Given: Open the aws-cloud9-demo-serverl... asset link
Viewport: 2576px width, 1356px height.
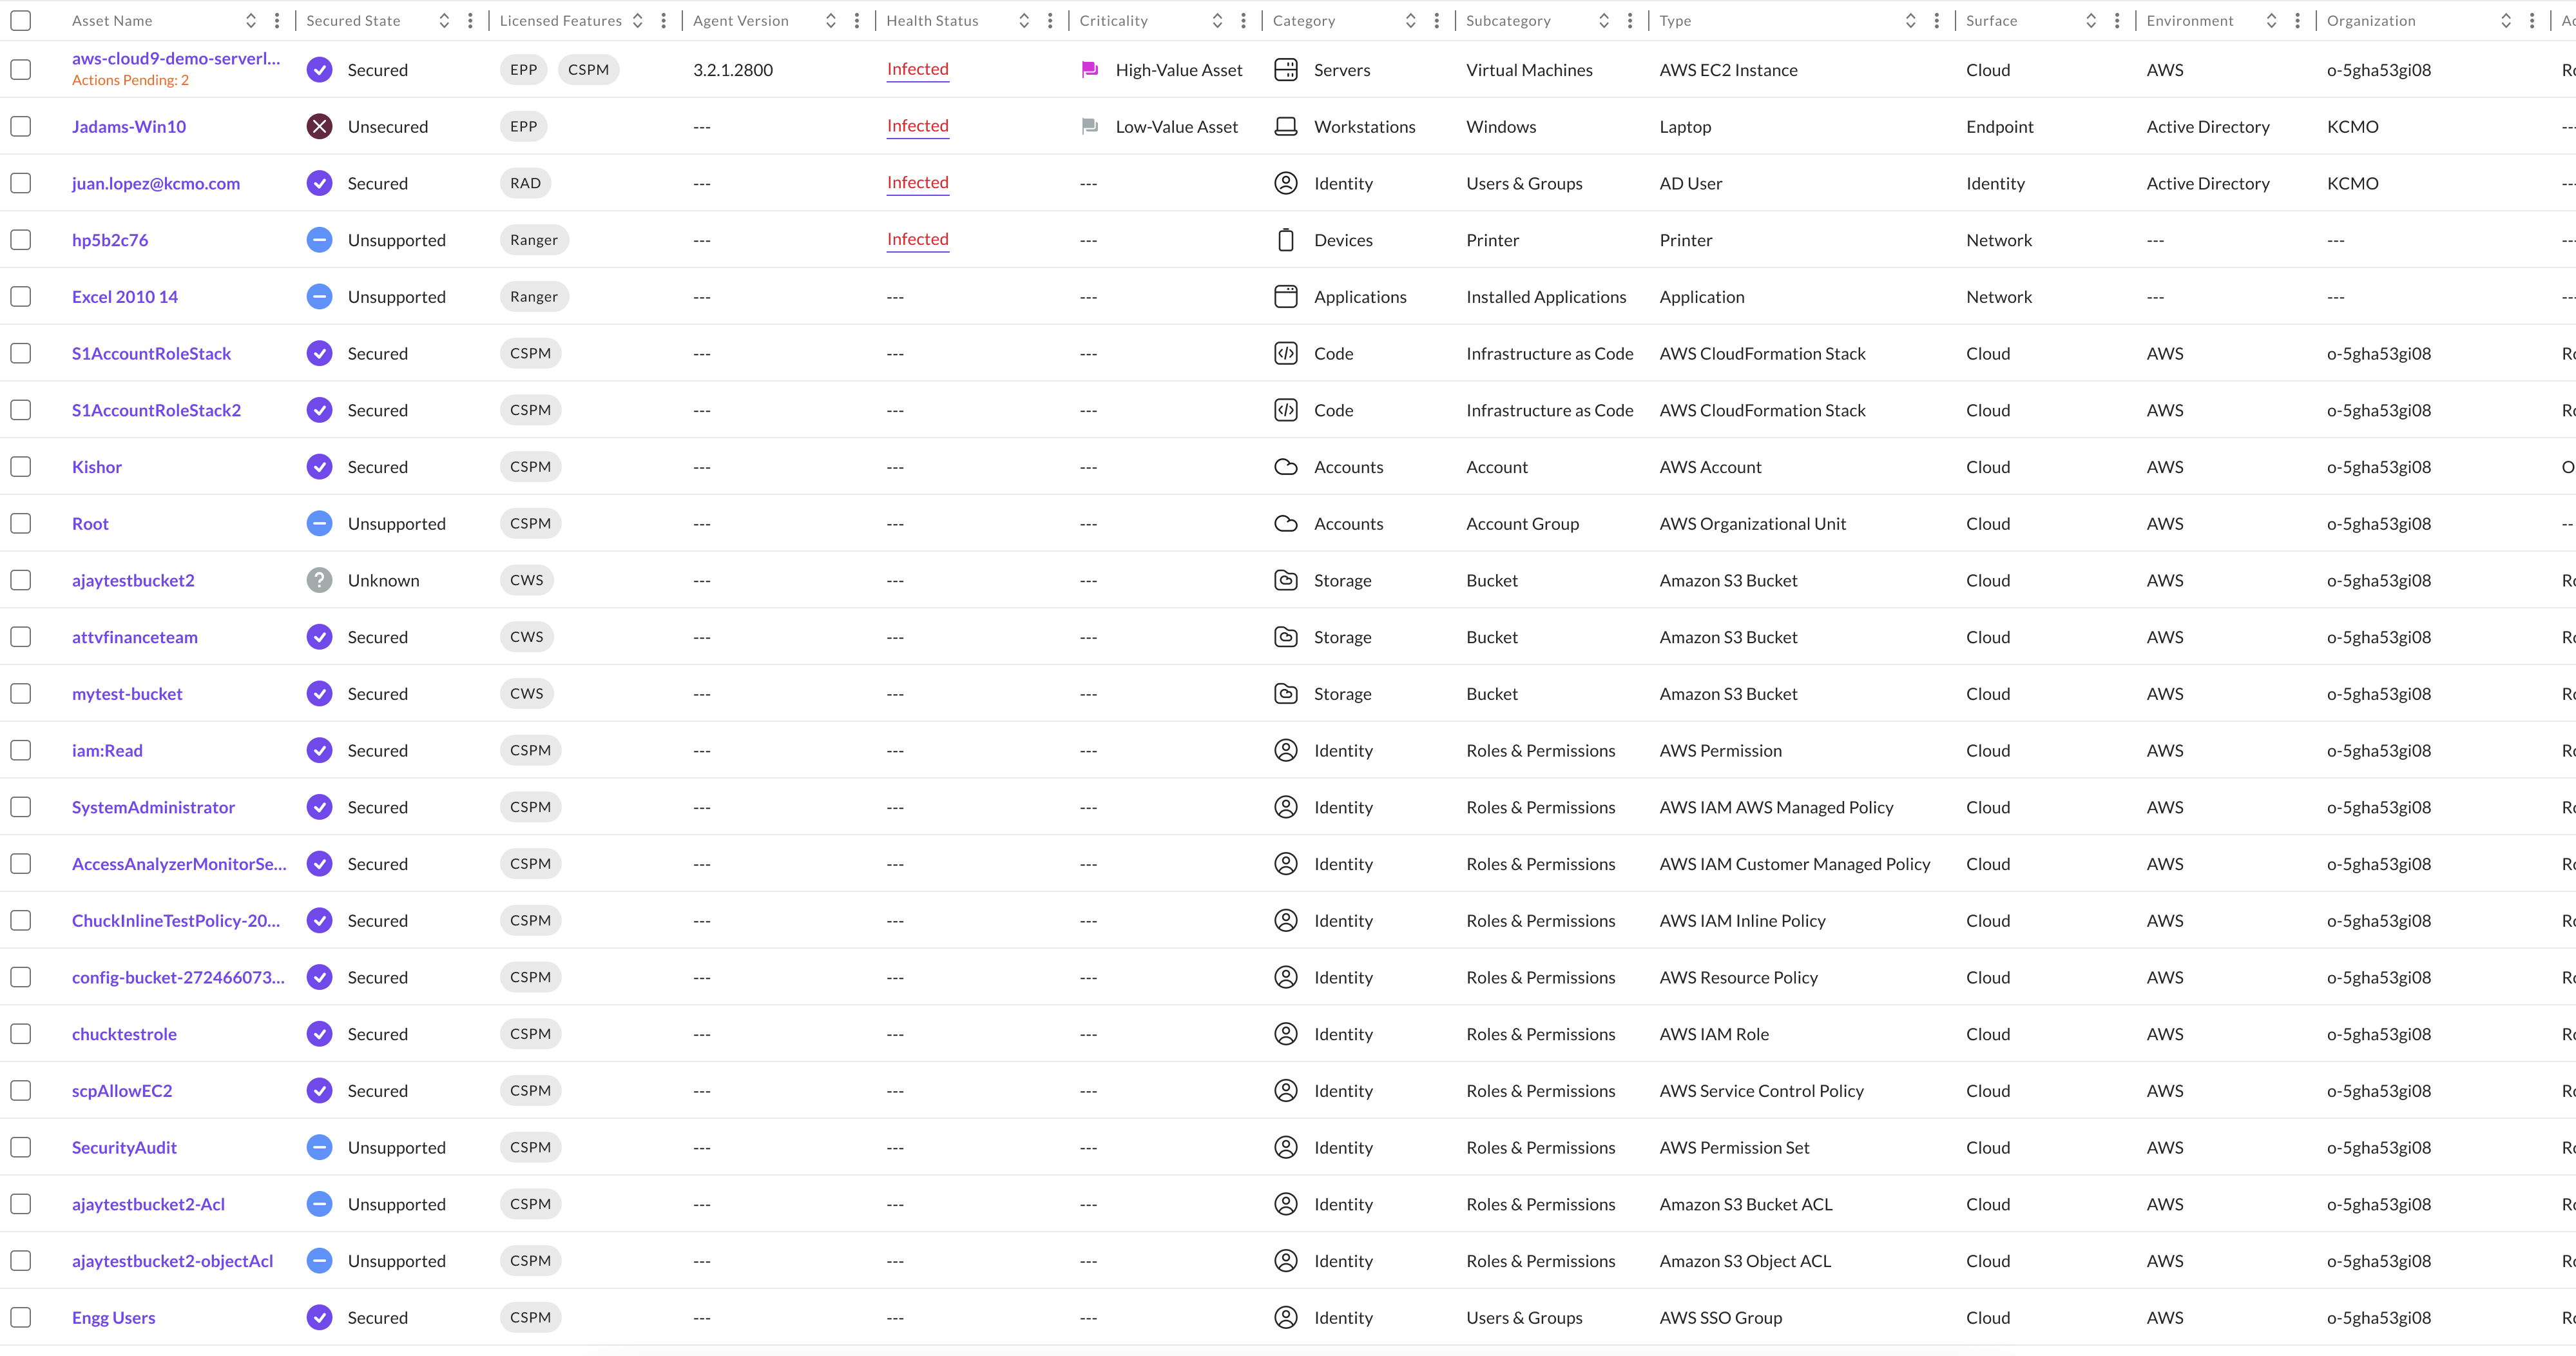Looking at the screenshot, I should [176, 59].
